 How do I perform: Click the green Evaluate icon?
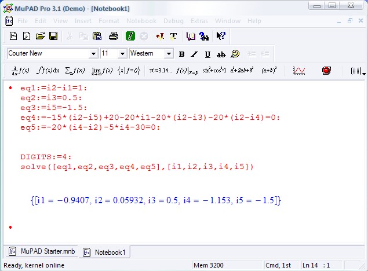pyautogui.click(x=130, y=36)
